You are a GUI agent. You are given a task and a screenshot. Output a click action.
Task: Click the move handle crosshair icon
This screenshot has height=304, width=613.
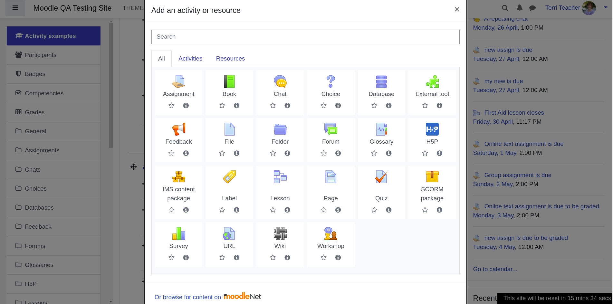click(x=133, y=167)
